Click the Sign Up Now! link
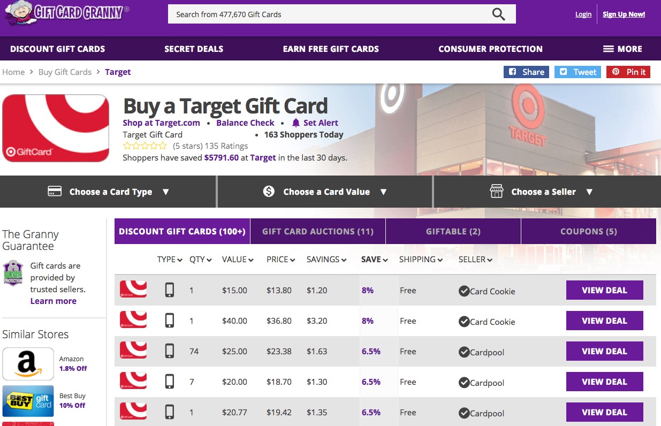Screen dimensions: 661x426 click(624, 14)
